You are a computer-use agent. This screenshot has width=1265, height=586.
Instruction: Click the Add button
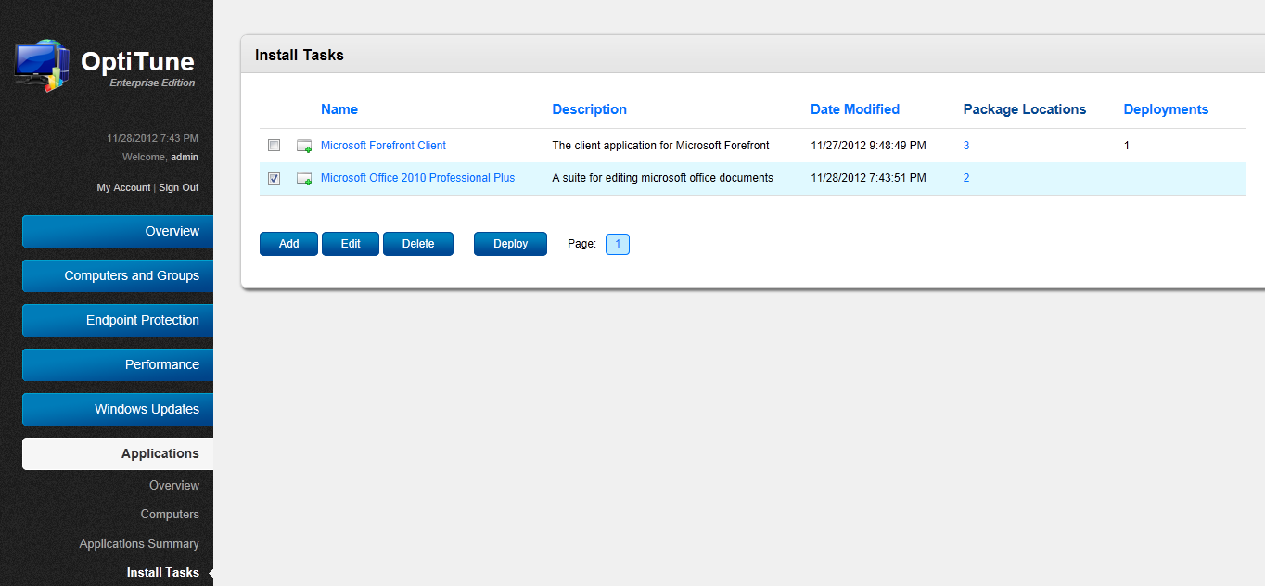point(288,243)
